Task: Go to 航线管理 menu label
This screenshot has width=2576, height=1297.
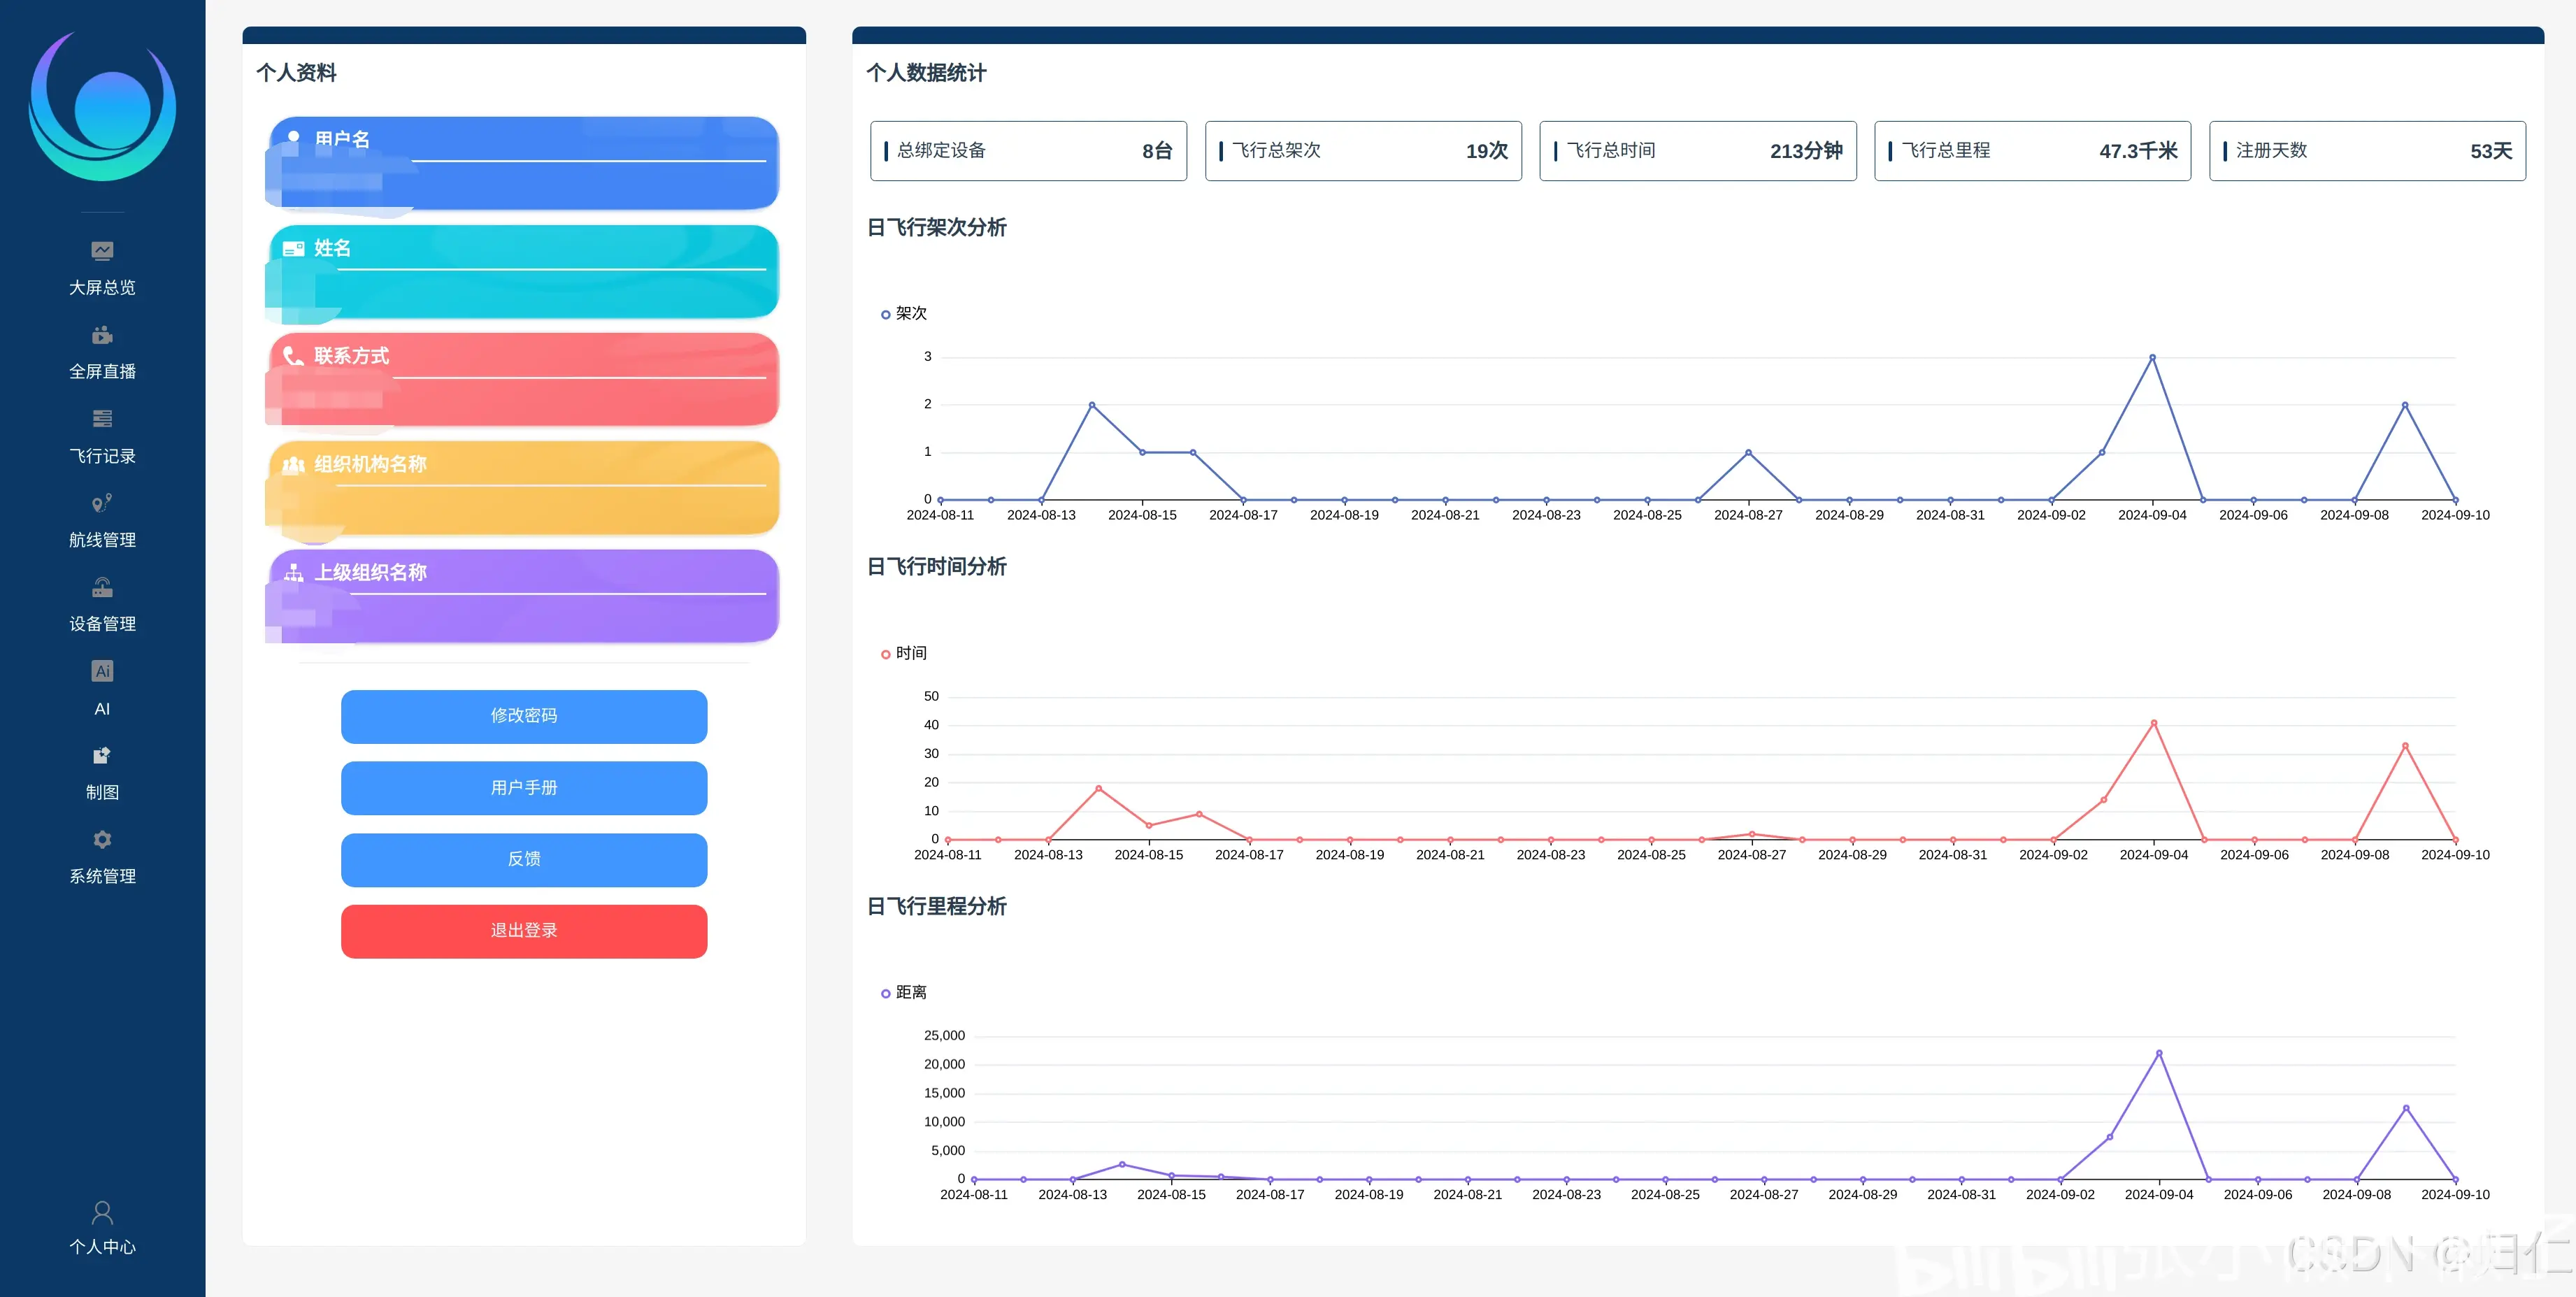Action: [102, 540]
